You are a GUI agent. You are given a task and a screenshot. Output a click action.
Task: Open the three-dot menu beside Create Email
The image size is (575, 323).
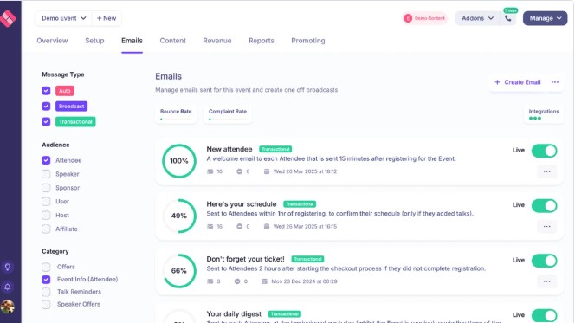[555, 82]
